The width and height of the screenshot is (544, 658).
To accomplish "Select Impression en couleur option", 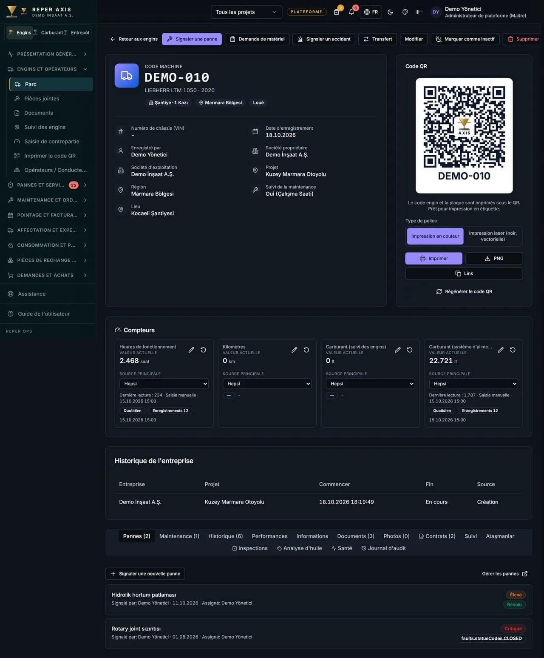I will click(x=435, y=236).
